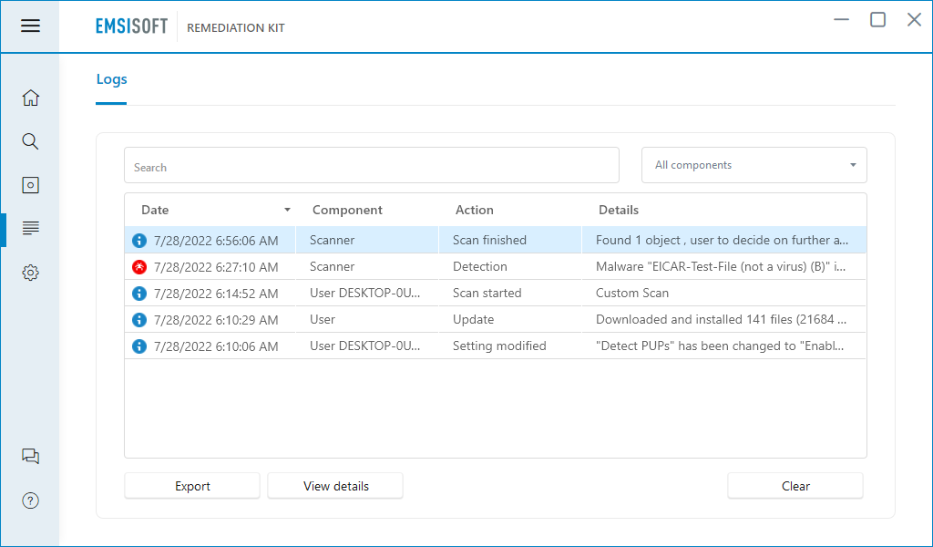Open the All components dropdown
The image size is (933, 547).
pyautogui.click(x=754, y=165)
